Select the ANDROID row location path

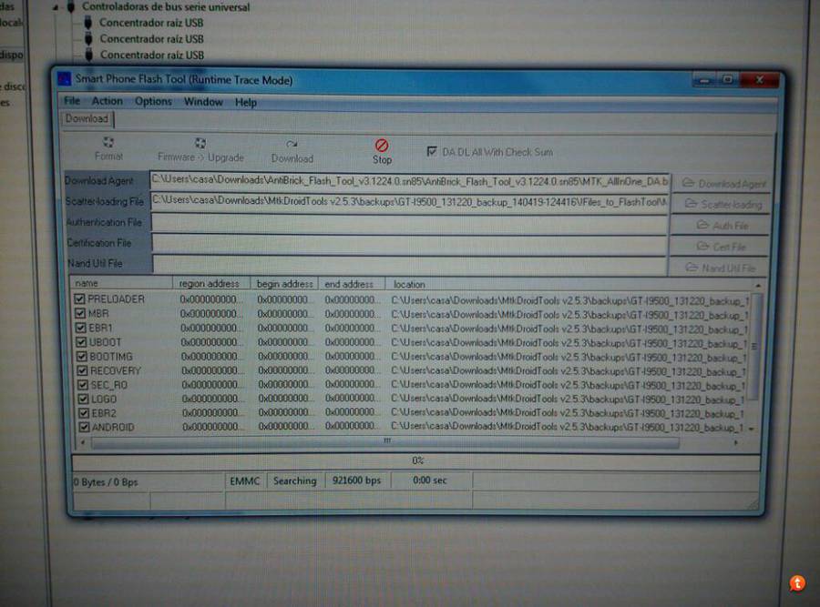[568, 427]
